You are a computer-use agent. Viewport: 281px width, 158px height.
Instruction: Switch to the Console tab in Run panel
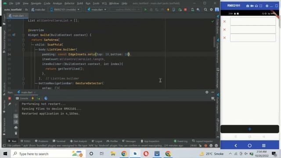click(22, 98)
